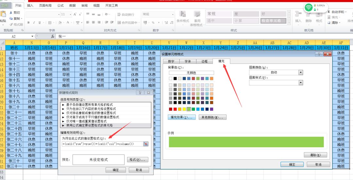
Task: Pick the purple swatch in standard colors row
Action: click(x=211, y=109)
